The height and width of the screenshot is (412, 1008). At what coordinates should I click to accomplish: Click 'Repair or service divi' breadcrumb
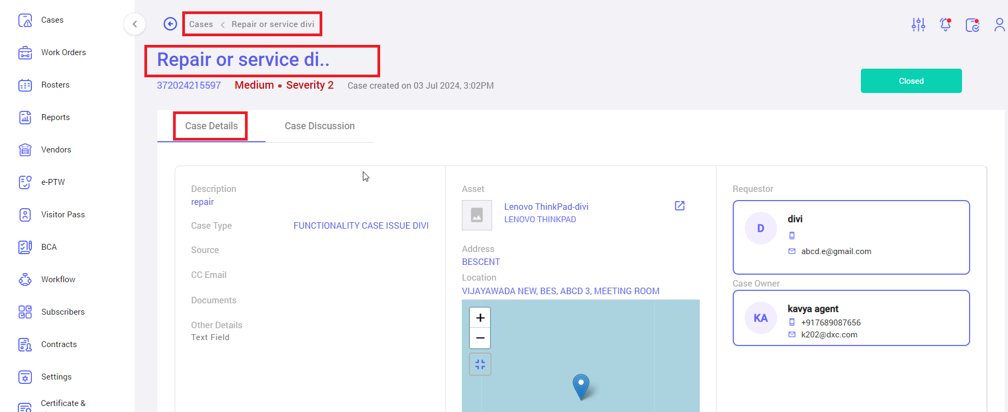coord(273,24)
